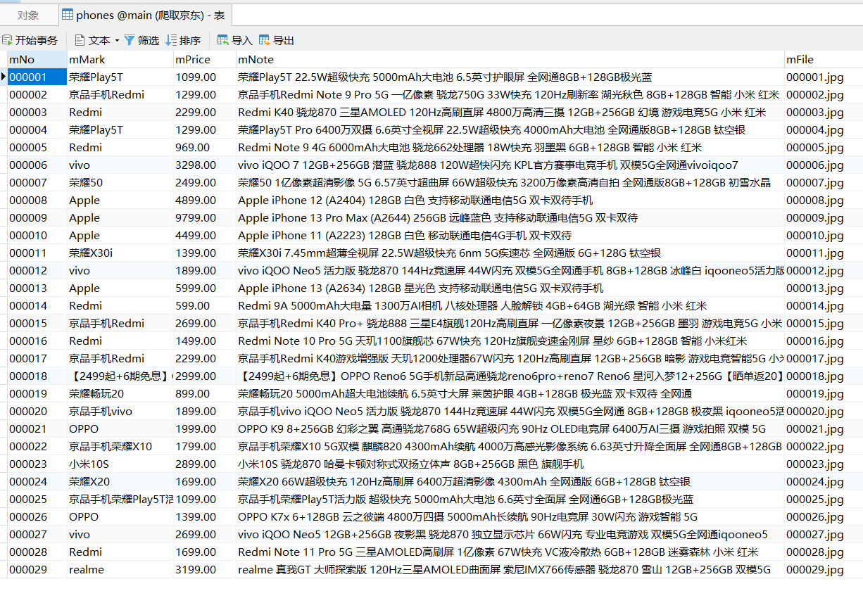Click the document icon beside 文本
Image resolution: width=863 pixels, height=591 pixels.
(80, 40)
